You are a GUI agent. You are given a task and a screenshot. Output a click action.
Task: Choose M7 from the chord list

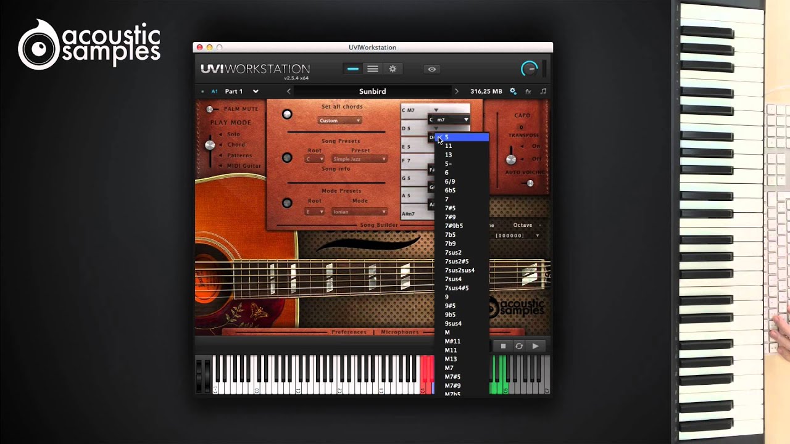pyautogui.click(x=462, y=368)
